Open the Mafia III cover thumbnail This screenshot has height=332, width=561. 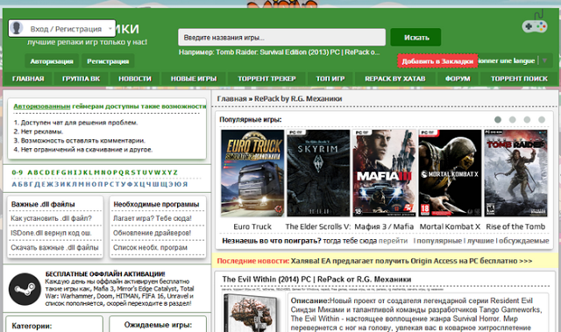[x=384, y=173]
